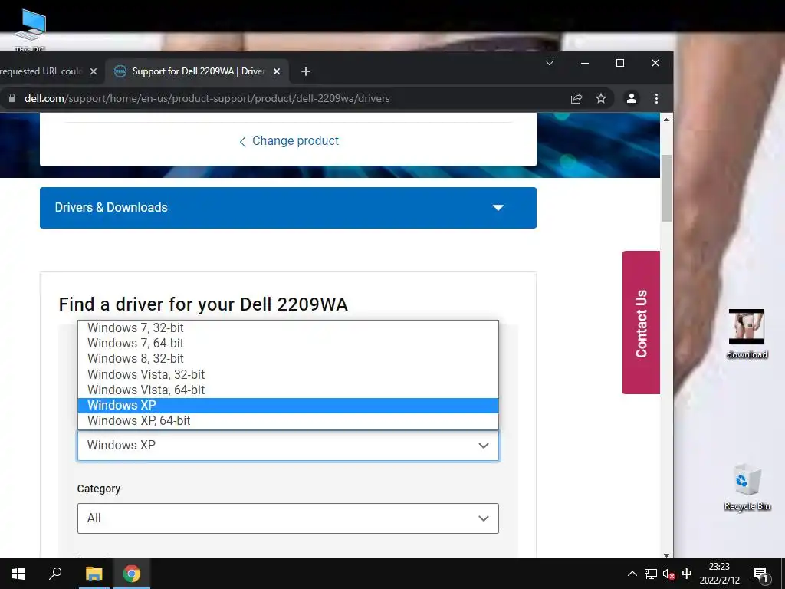Image resolution: width=785 pixels, height=589 pixels.
Task: Open taskbar search magnifier
Action: (x=55, y=574)
